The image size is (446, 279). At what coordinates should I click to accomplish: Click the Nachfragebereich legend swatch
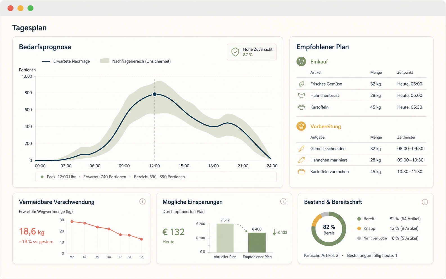coord(105,61)
